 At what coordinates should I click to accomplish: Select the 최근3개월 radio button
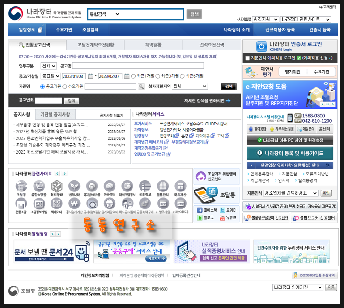[x=158, y=76]
